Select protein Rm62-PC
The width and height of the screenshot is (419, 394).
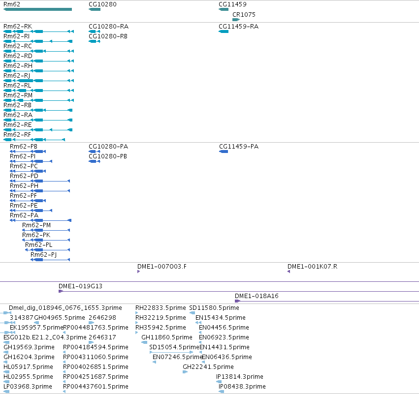tap(28, 171)
